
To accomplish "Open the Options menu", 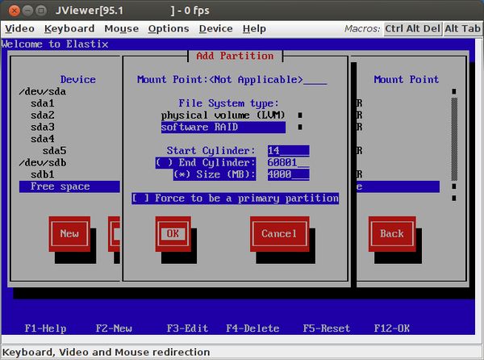I will point(169,29).
